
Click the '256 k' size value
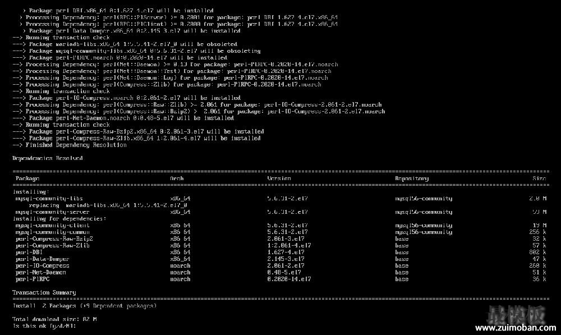[538, 232]
